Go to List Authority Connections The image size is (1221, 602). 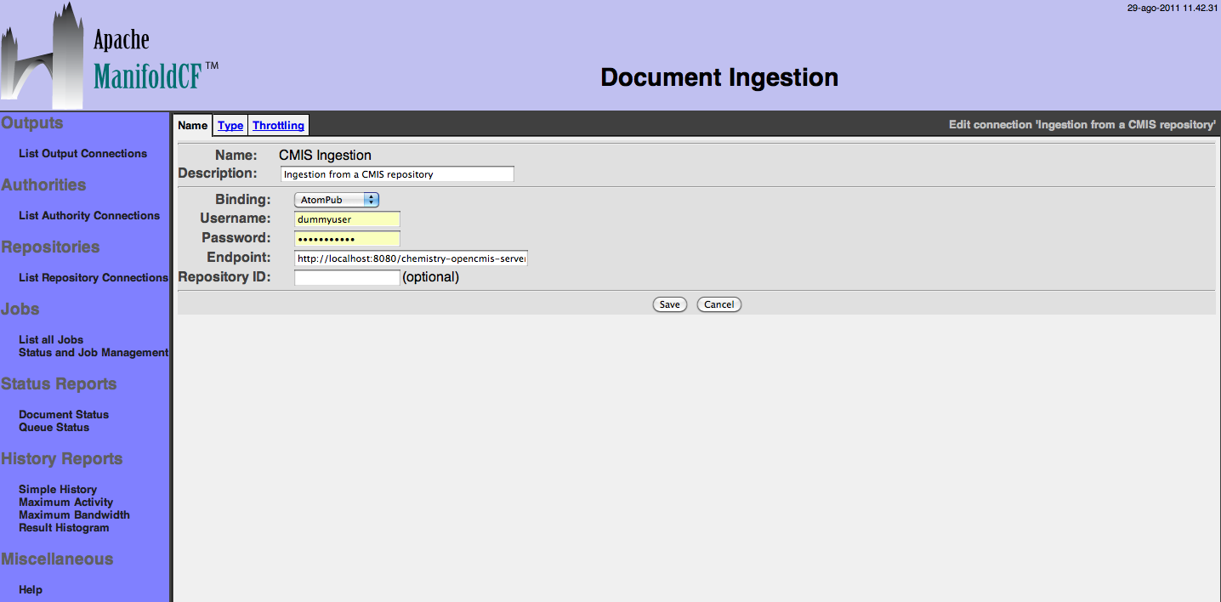(89, 216)
